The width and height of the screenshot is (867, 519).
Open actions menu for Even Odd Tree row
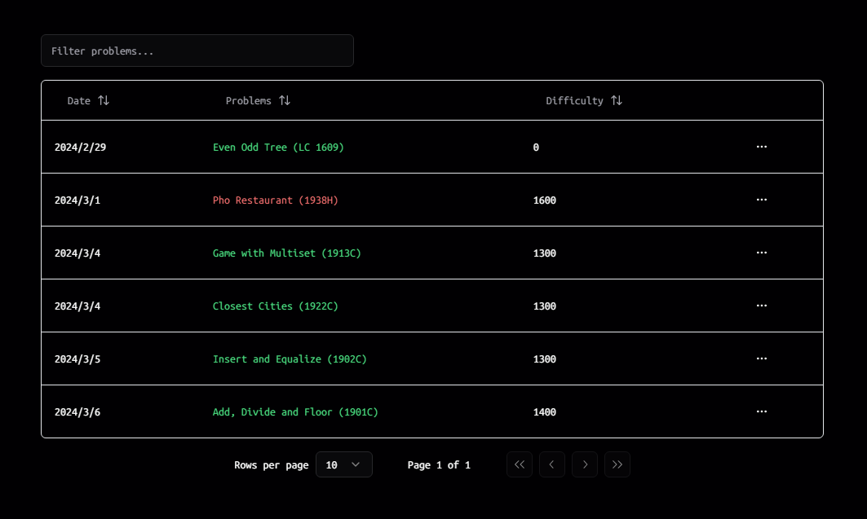(761, 147)
